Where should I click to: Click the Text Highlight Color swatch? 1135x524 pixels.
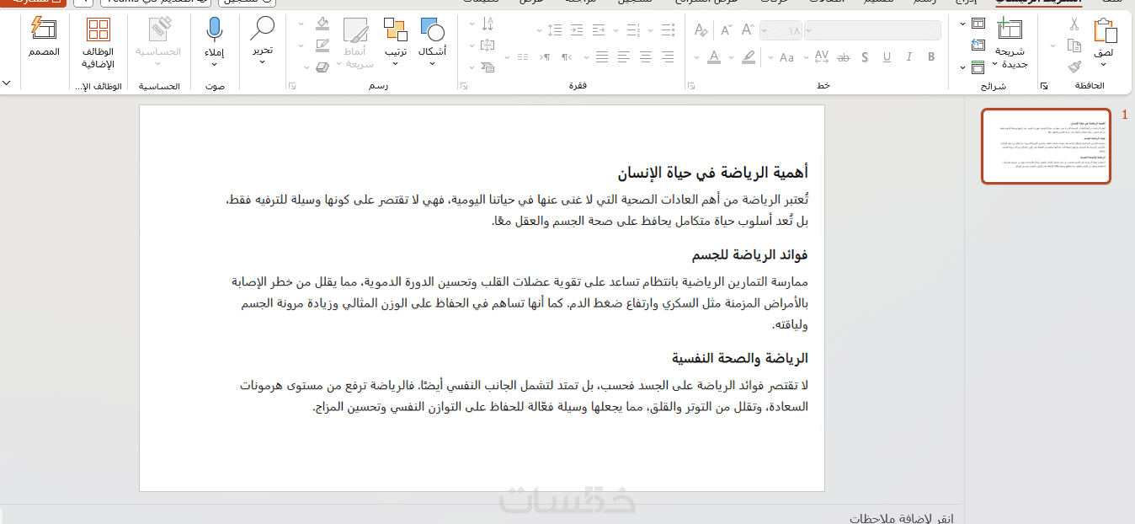[749, 57]
